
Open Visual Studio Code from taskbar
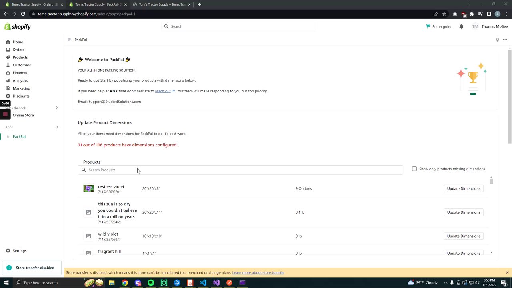pyautogui.click(x=203, y=283)
